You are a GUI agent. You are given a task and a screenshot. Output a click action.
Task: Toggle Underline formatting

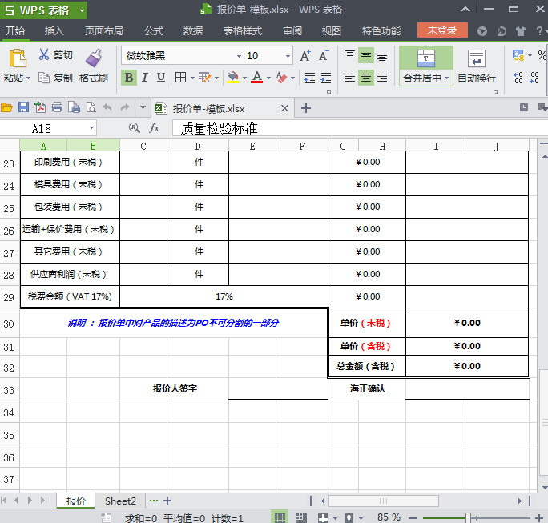(x=161, y=77)
